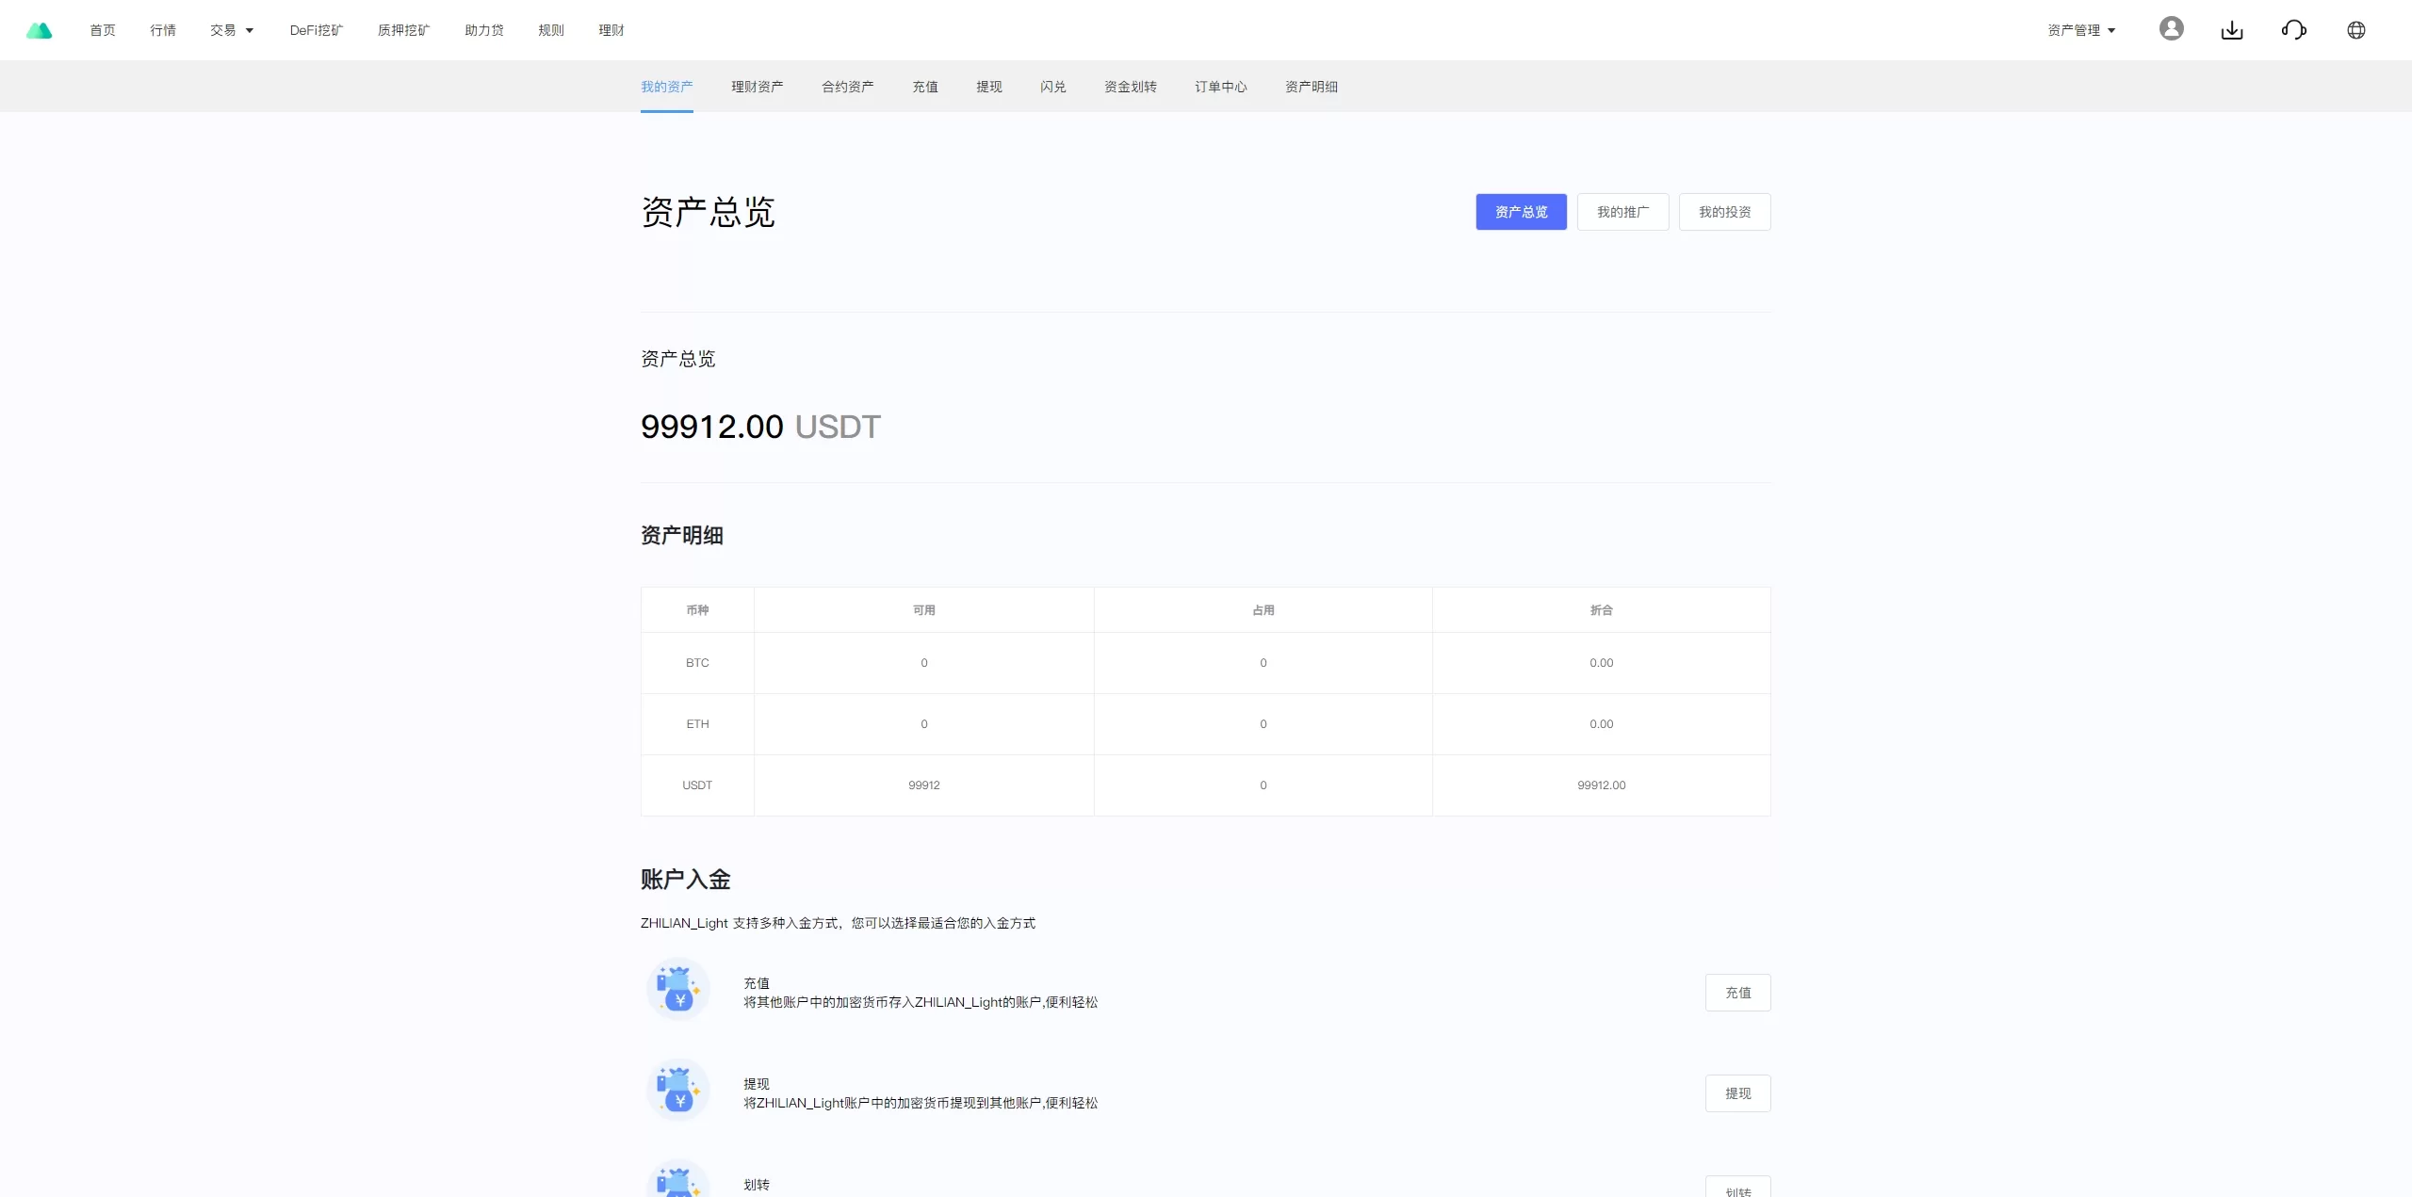Click the withdrawal money bag icon
The width and height of the screenshot is (2412, 1197).
tap(677, 1091)
